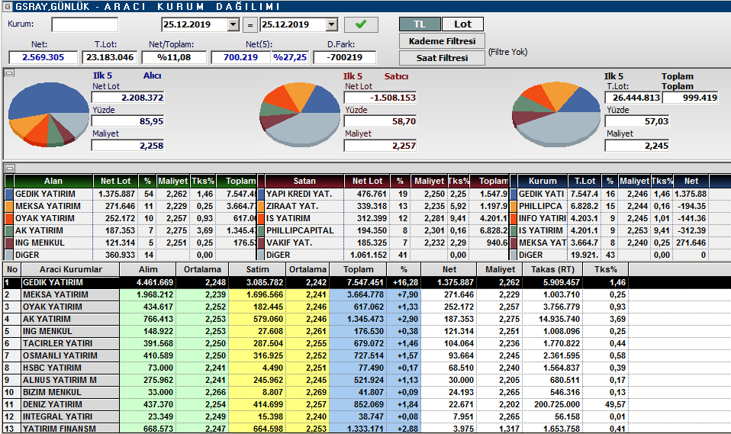The image size is (731, 434).
Task: Sort bottom table by Takas (RT) header
Action: point(552,269)
